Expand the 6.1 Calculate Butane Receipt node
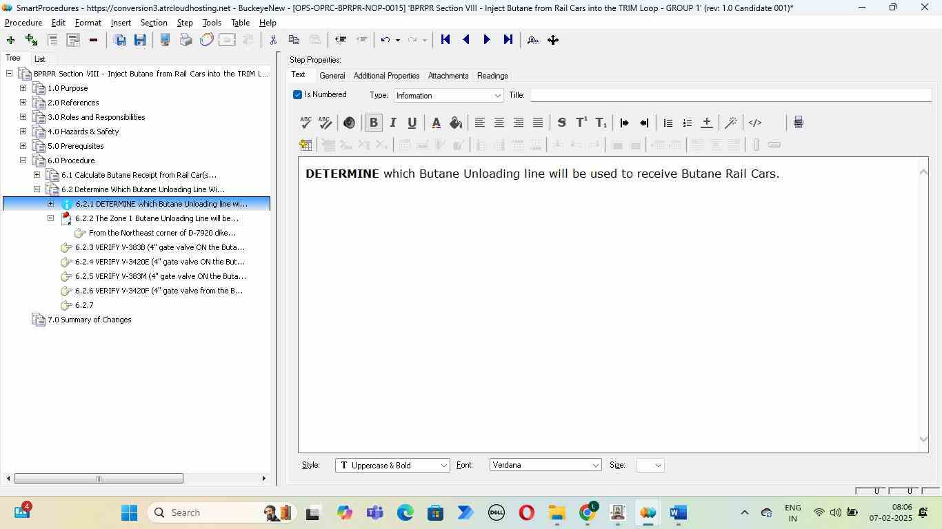Image resolution: width=942 pixels, height=529 pixels. 37,175
